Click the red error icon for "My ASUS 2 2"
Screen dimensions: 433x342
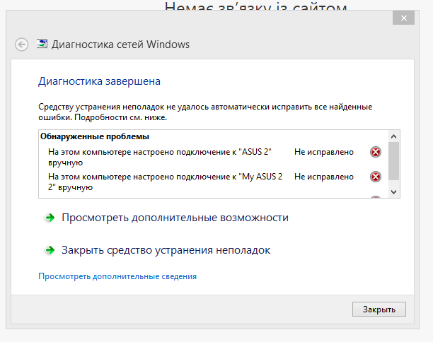[376, 177]
